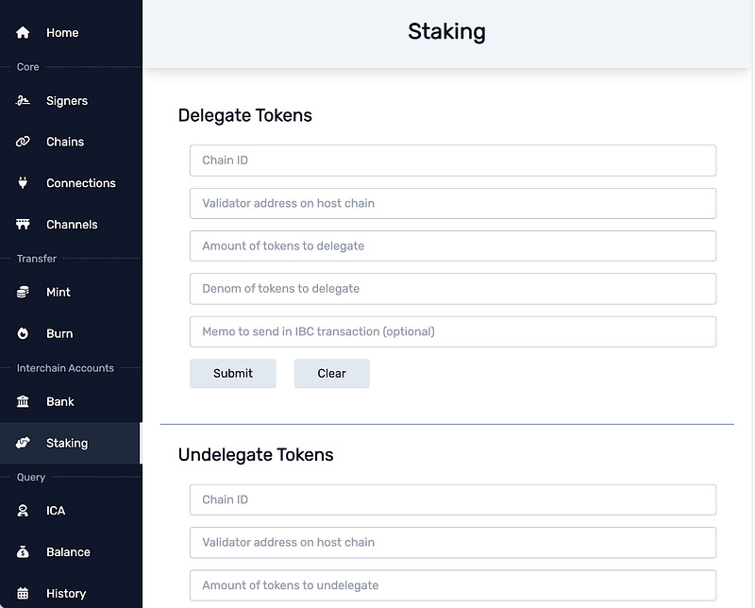Screen dimensions: 755x608
Task: Select the Staking sidebar item
Action: pos(71,443)
